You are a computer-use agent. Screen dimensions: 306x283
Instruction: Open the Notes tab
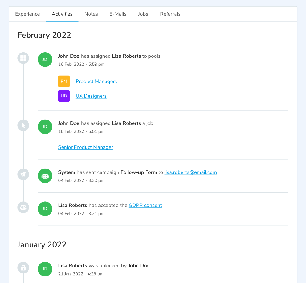coord(91,14)
